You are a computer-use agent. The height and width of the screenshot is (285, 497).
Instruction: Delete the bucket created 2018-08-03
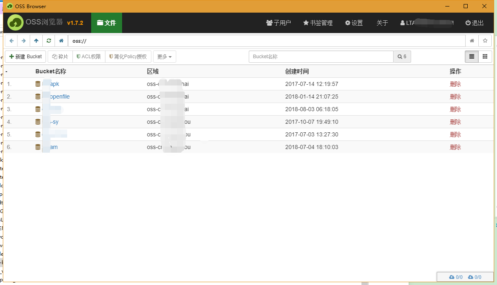[x=455, y=109]
